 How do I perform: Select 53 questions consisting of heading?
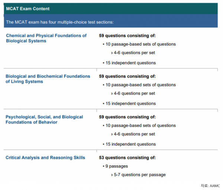127,157
